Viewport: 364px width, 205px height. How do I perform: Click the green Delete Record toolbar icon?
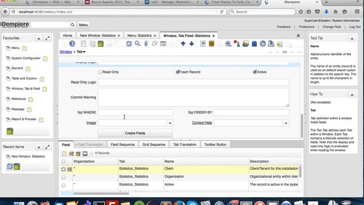point(101,43)
